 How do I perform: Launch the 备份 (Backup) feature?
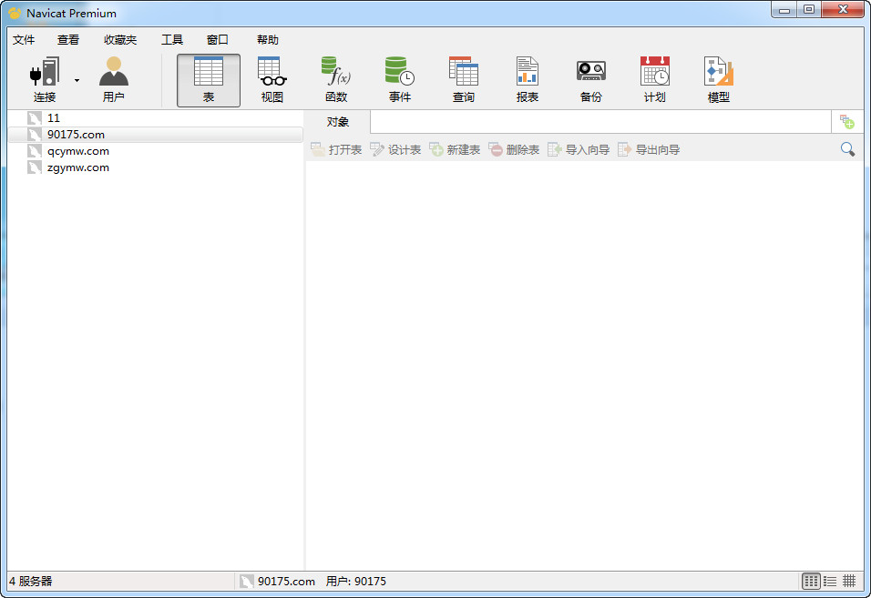tap(590, 77)
